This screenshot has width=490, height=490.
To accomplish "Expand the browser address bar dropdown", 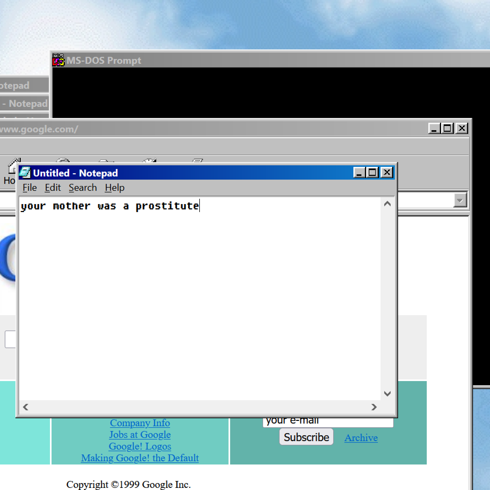I will pos(460,200).
